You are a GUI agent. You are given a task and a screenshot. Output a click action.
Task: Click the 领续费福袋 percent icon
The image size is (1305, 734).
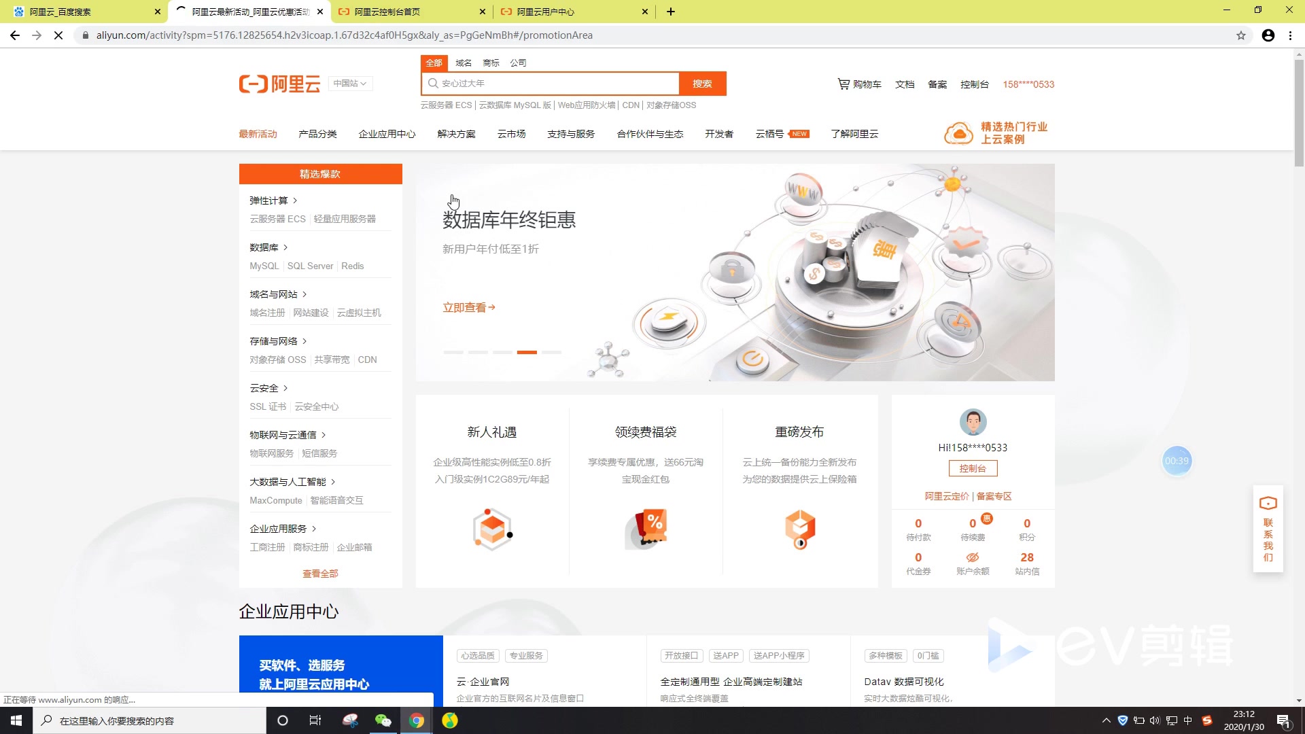(x=646, y=529)
